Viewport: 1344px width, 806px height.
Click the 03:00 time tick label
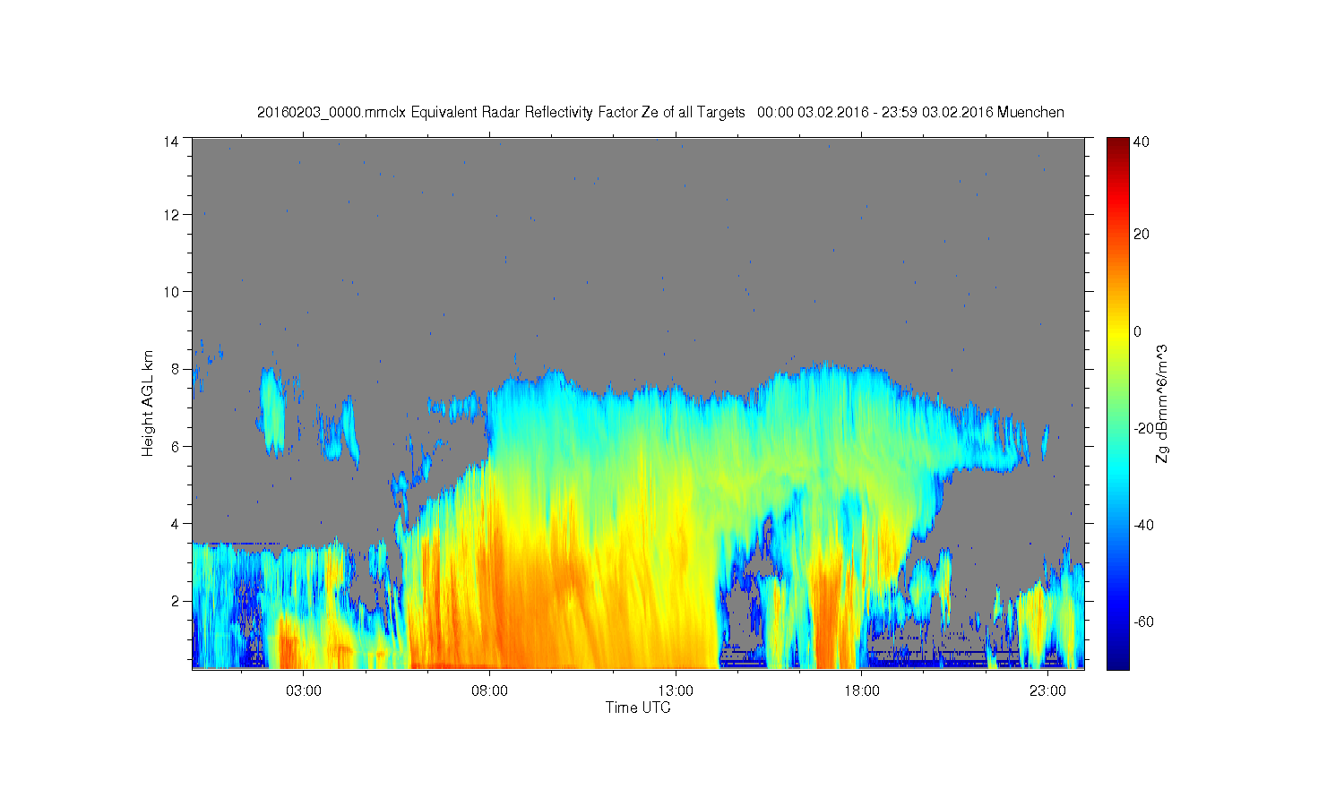click(304, 691)
